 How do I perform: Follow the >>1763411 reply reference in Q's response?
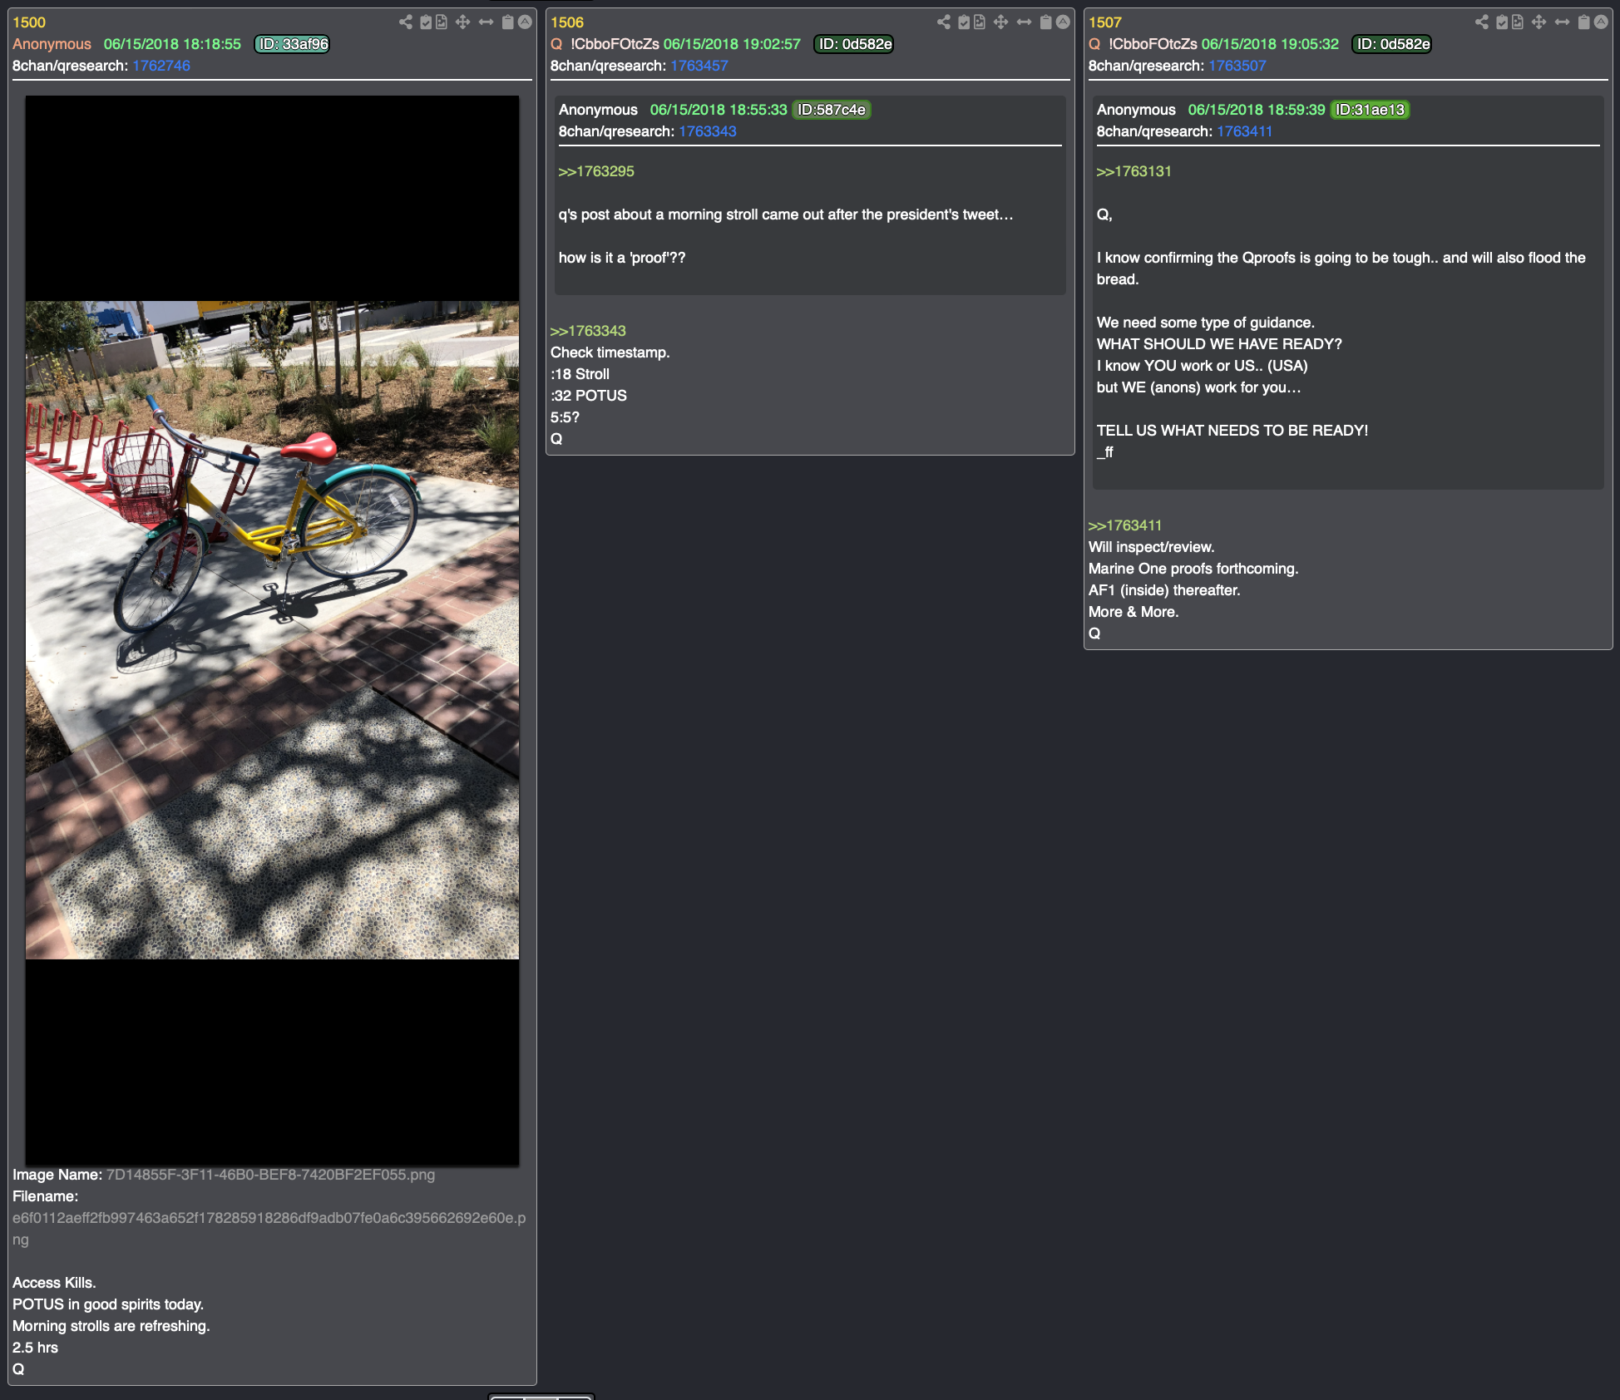[1125, 525]
